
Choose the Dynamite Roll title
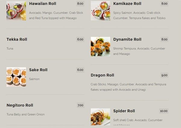(127, 39)
